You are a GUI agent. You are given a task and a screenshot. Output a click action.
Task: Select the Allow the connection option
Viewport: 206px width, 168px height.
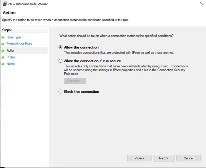[x=61, y=47]
